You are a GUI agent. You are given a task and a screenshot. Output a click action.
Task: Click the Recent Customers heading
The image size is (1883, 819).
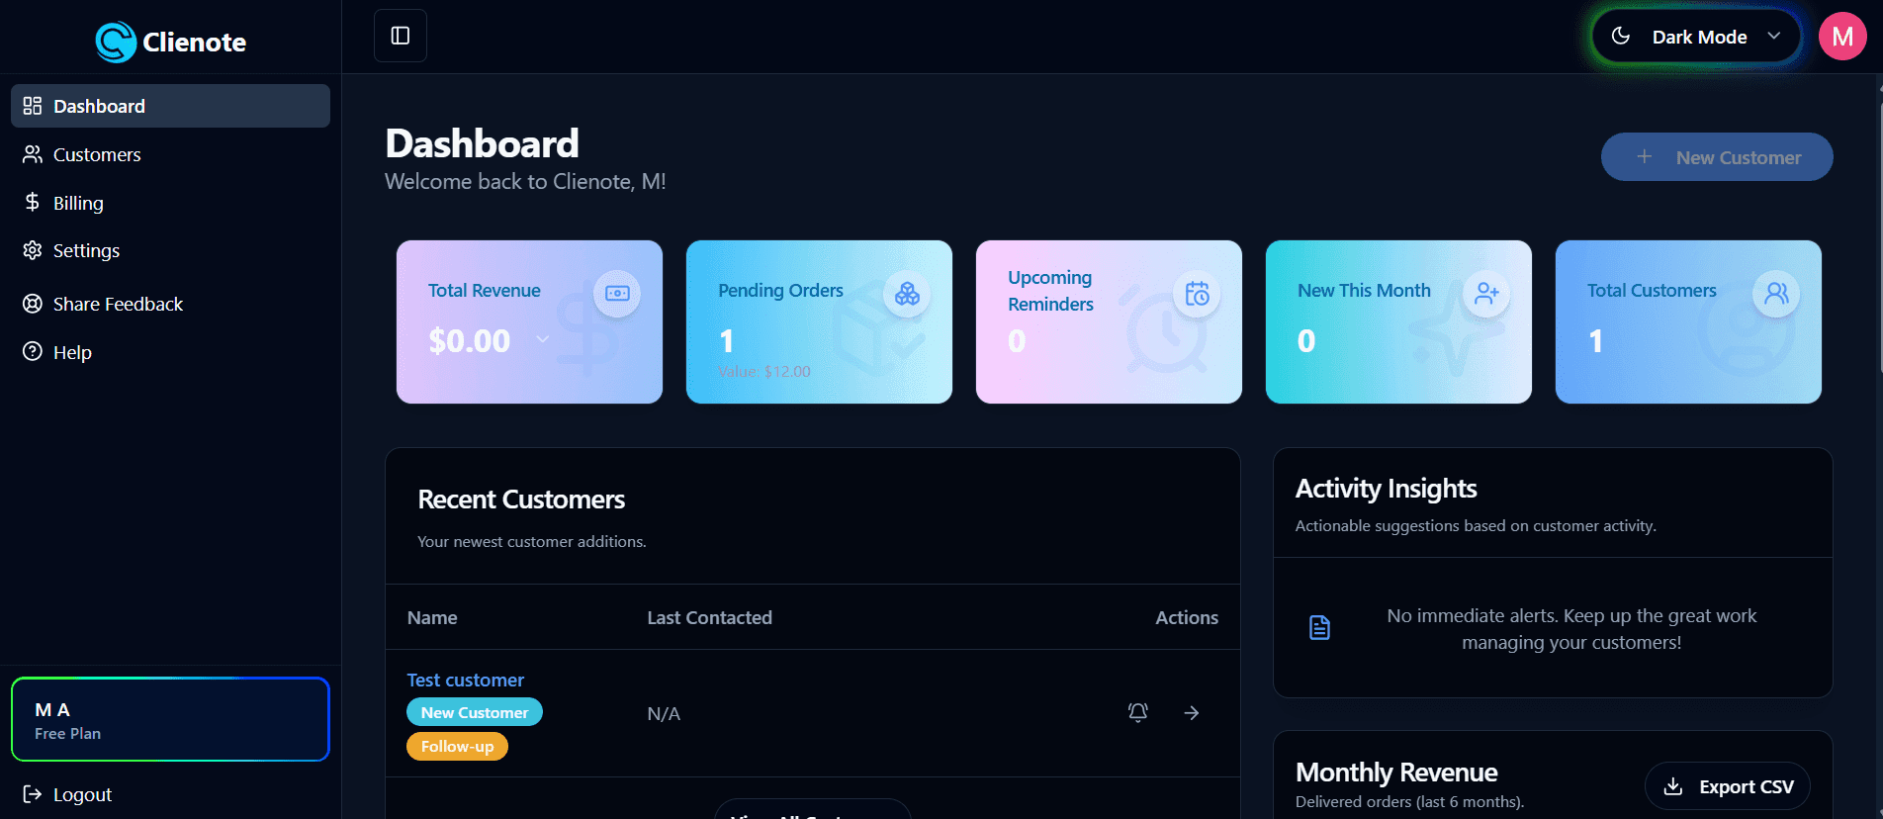click(x=521, y=500)
